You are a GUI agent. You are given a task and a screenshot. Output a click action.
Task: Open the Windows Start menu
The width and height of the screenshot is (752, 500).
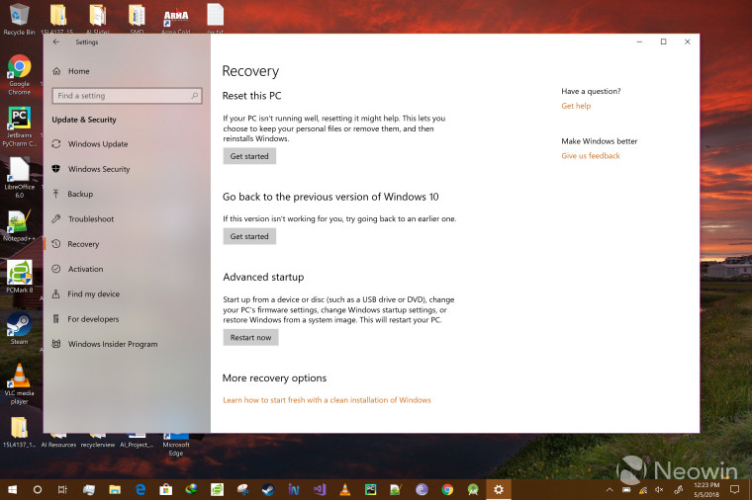pos(13,489)
